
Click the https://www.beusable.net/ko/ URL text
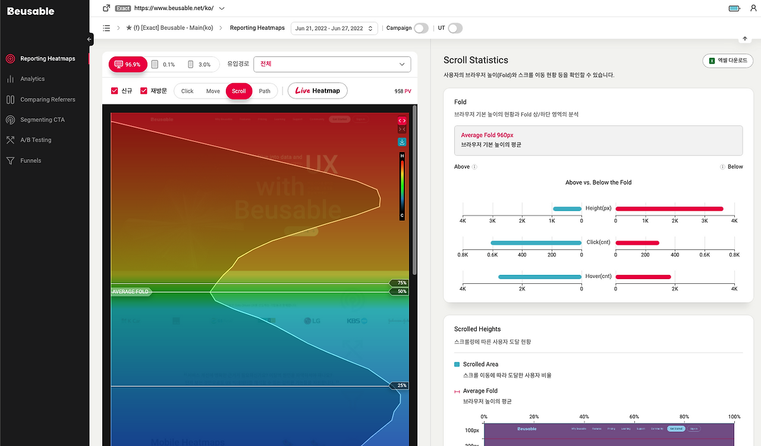point(174,8)
